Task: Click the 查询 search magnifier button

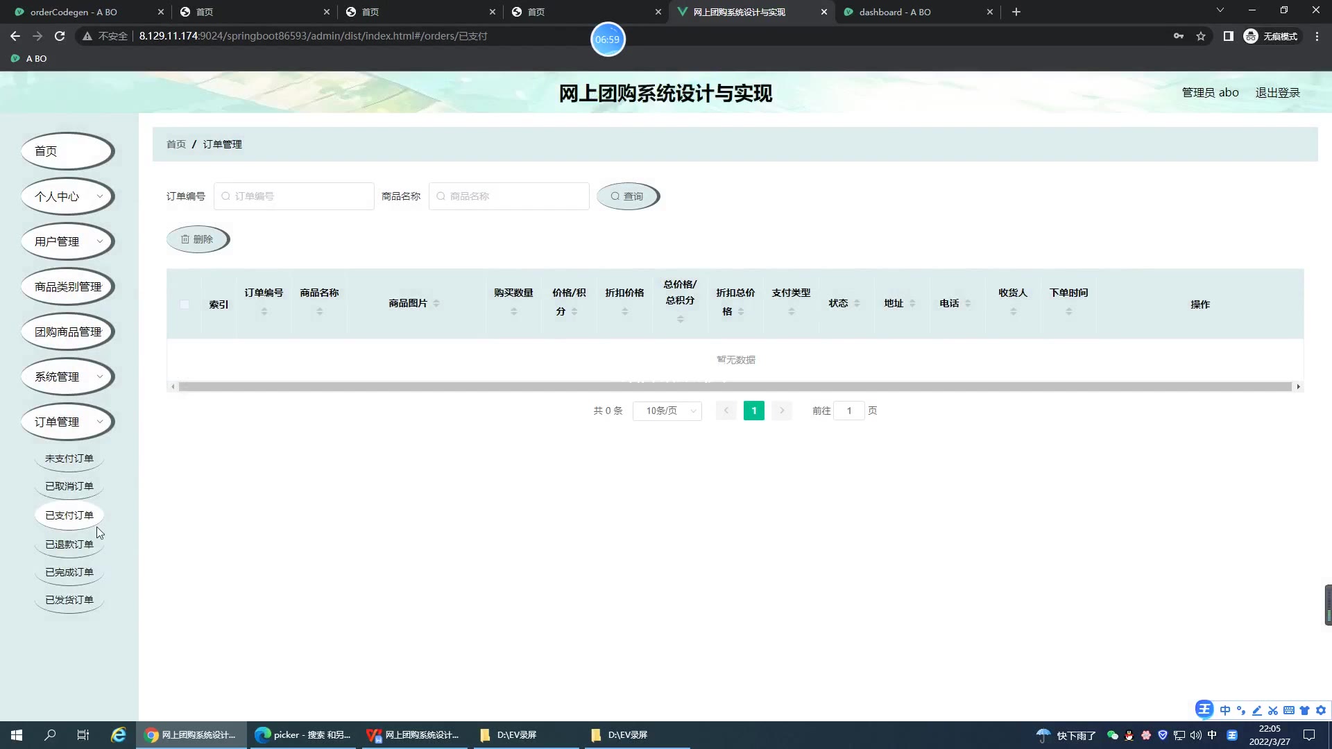Action: point(627,196)
